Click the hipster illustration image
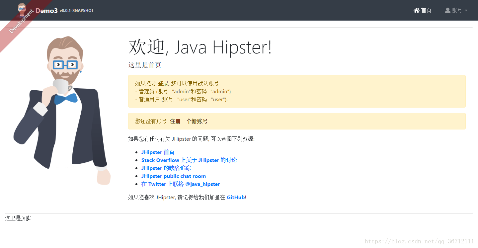This screenshot has width=478, height=248. (62, 110)
